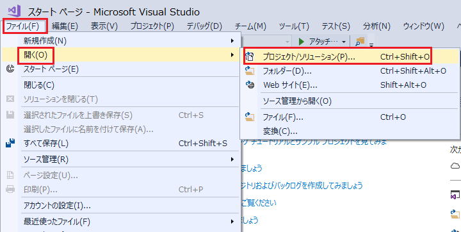Click arrow next to 最近使ったファイル(F)
The height and width of the screenshot is (232, 461).
click(x=232, y=221)
